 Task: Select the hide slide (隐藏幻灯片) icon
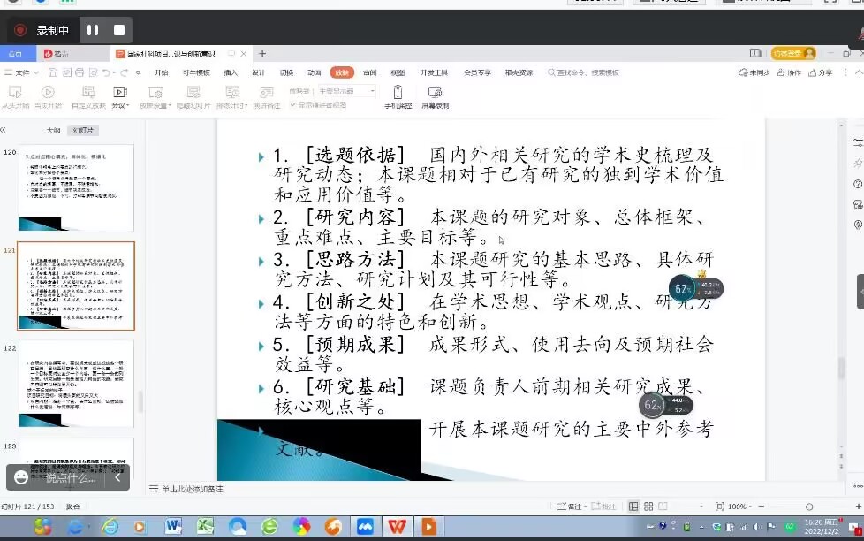click(x=193, y=97)
